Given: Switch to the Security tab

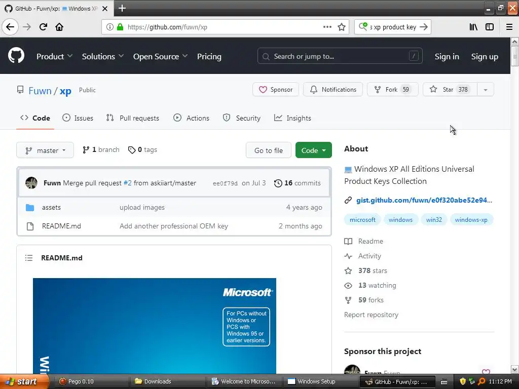Looking at the screenshot, I should point(242,118).
